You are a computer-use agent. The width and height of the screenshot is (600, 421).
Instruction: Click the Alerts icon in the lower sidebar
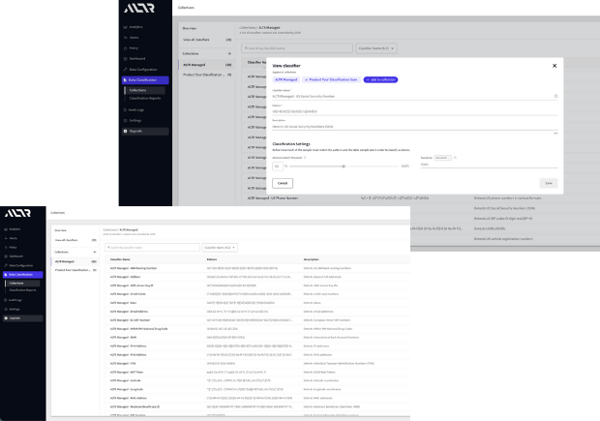click(5, 238)
